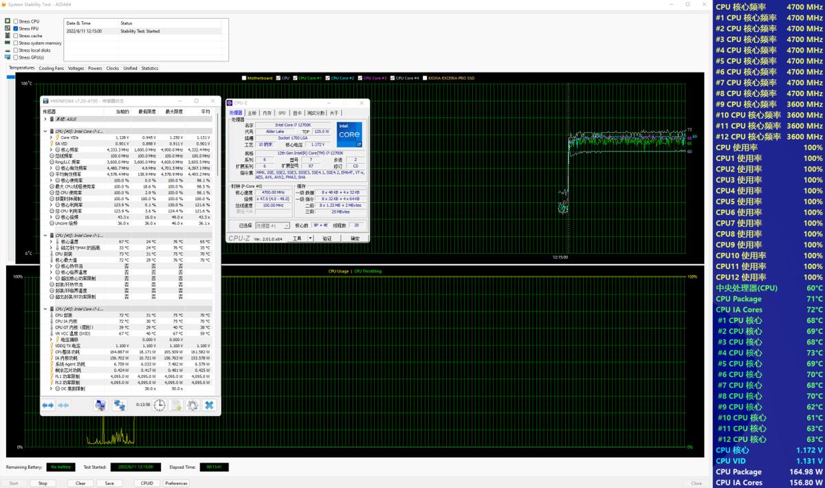Click the HWiNFO sensor monitor icon
Image resolution: width=825 pixels, height=488 pixels.
click(100, 406)
